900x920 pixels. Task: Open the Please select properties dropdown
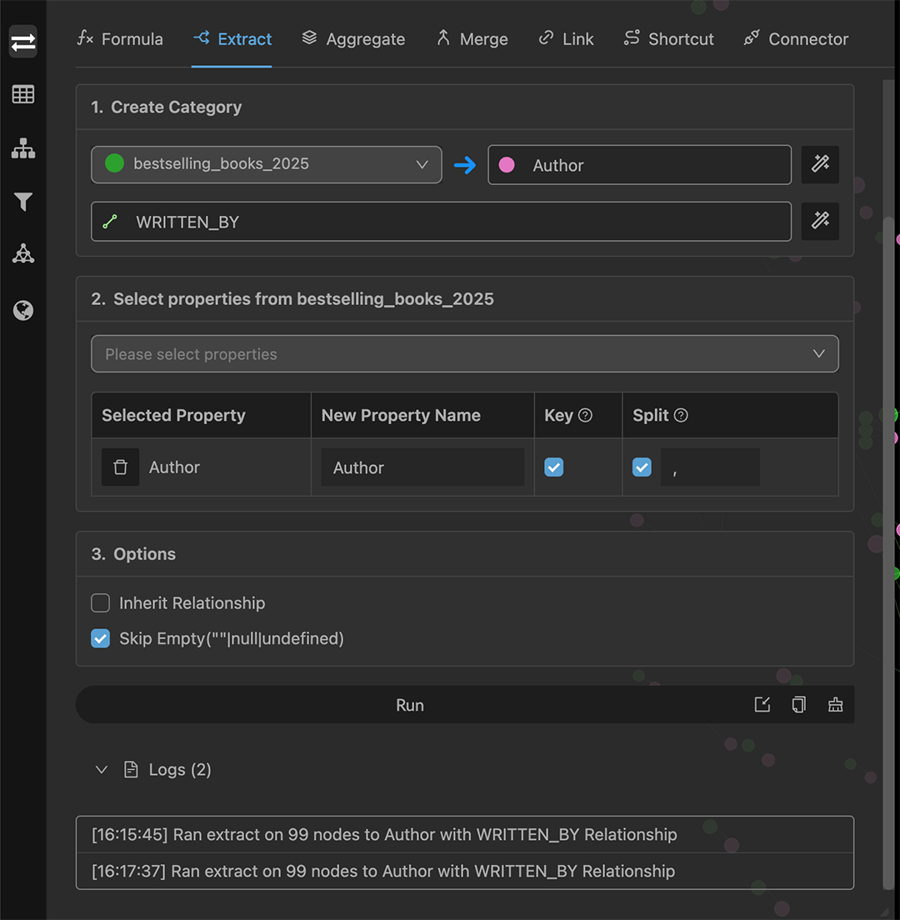coord(464,353)
